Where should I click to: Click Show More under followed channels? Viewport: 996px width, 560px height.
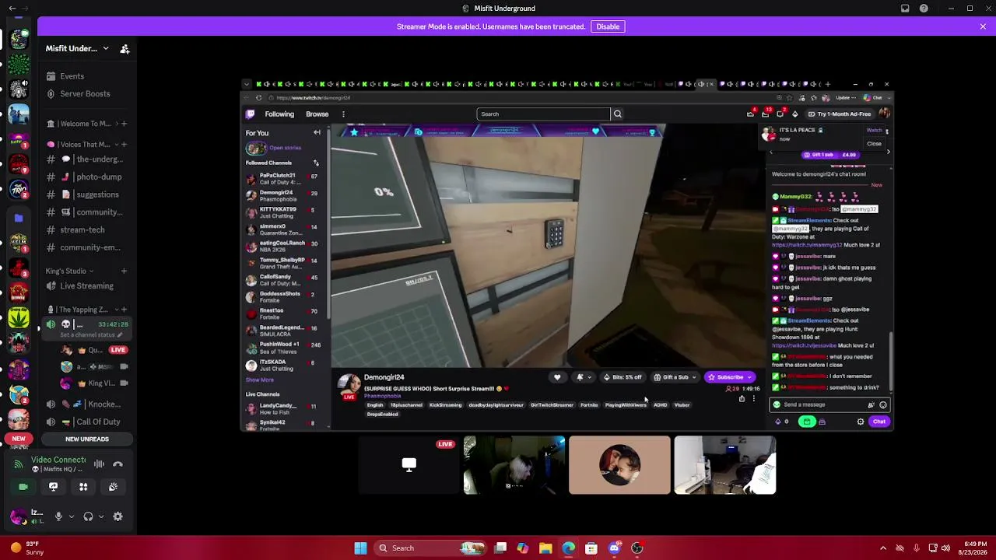[x=260, y=380]
